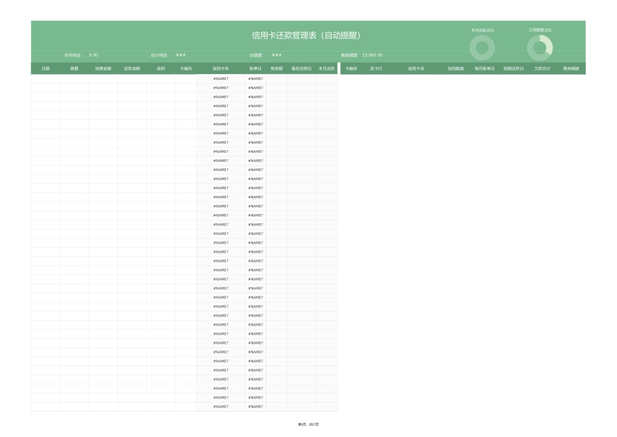The image size is (617, 437).
Task: Click the first #NAME? cell under 账单日
Action: pos(255,79)
